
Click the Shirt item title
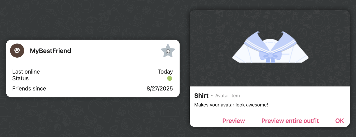(x=201, y=96)
